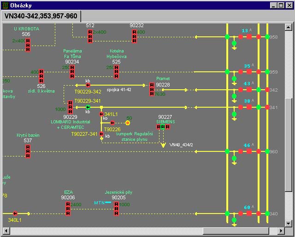Click the cyan MTN label
Screen dimensions: 295x237
[99, 202]
